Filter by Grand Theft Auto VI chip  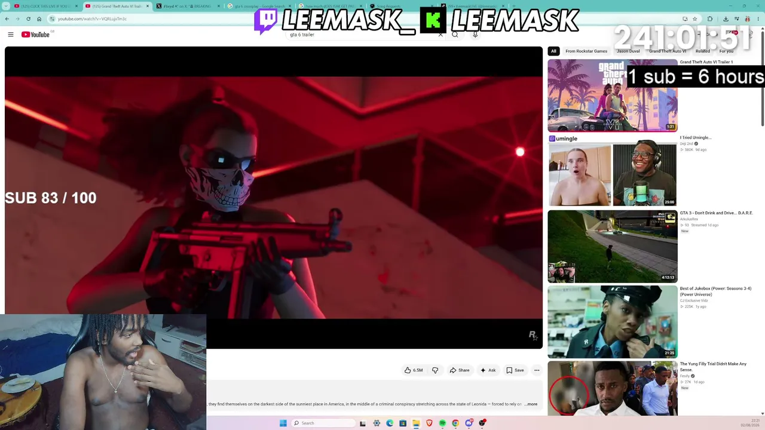coord(668,51)
